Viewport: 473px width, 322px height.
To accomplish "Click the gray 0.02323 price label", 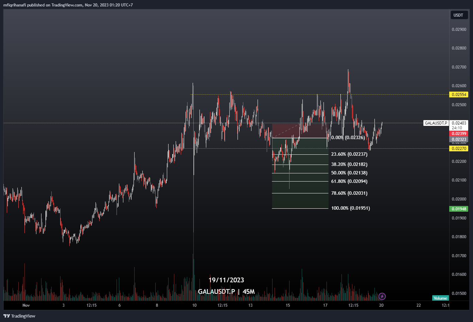I will point(459,139).
